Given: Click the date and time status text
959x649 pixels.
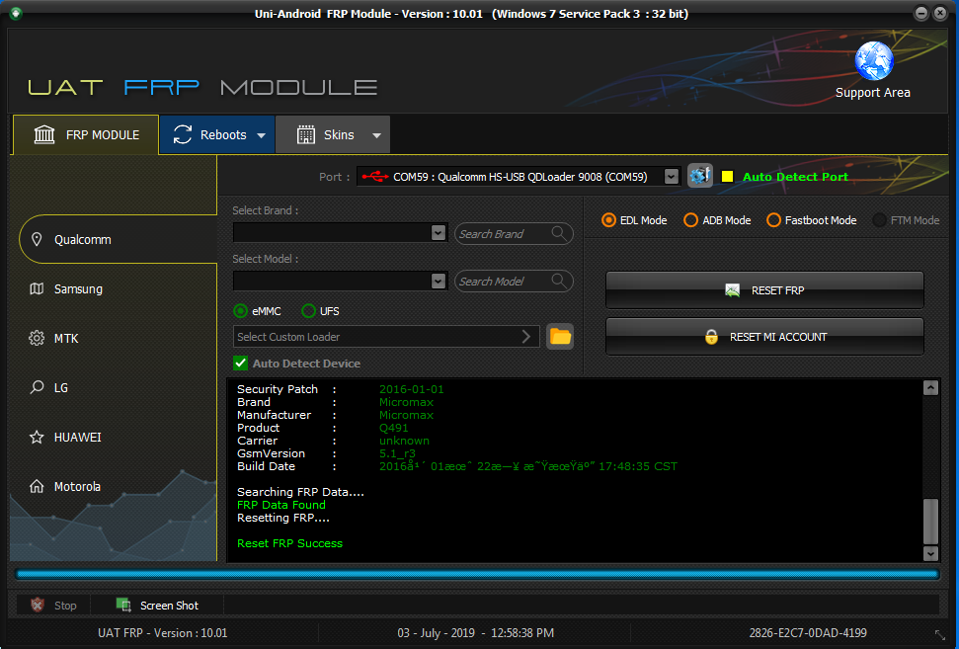Looking at the screenshot, I should click(x=476, y=632).
